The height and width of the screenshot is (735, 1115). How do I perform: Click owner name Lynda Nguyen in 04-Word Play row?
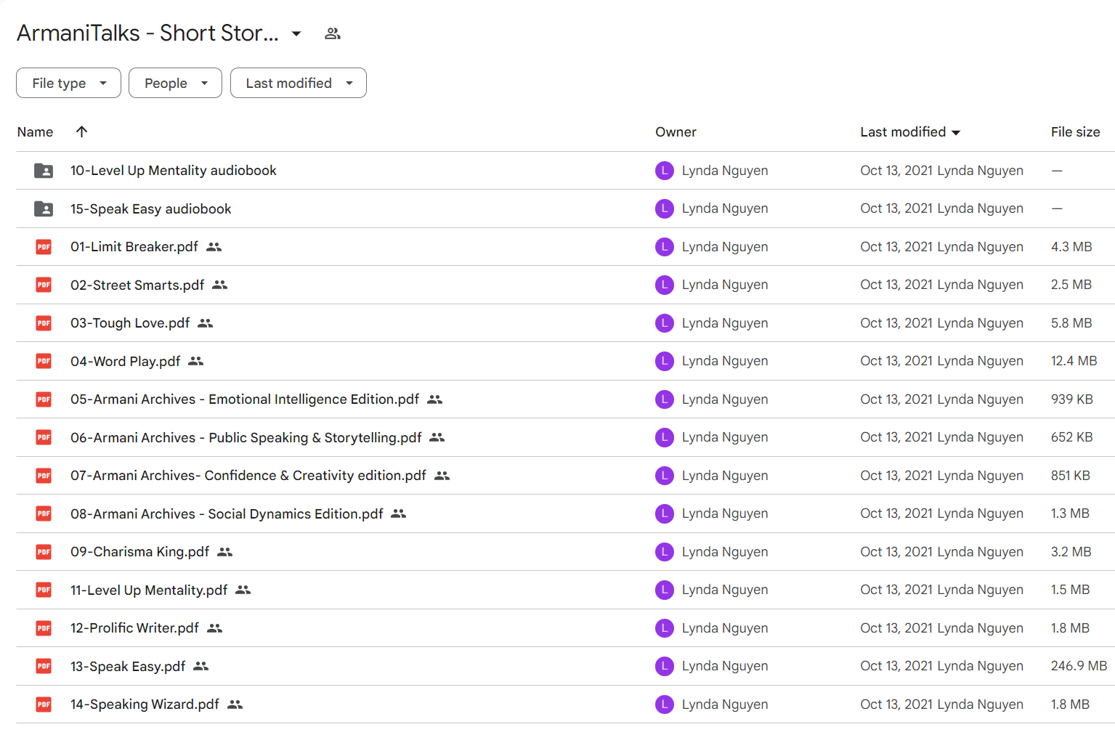[x=725, y=361]
